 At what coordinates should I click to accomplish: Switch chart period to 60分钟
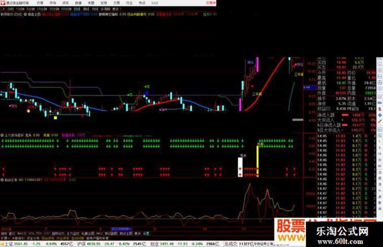(x=66, y=9)
